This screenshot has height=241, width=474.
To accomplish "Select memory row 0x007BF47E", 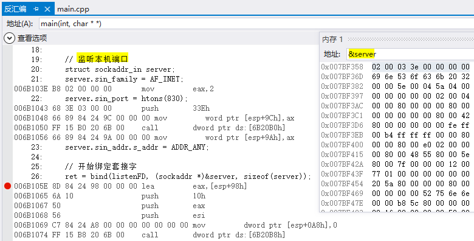I will [396, 203].
